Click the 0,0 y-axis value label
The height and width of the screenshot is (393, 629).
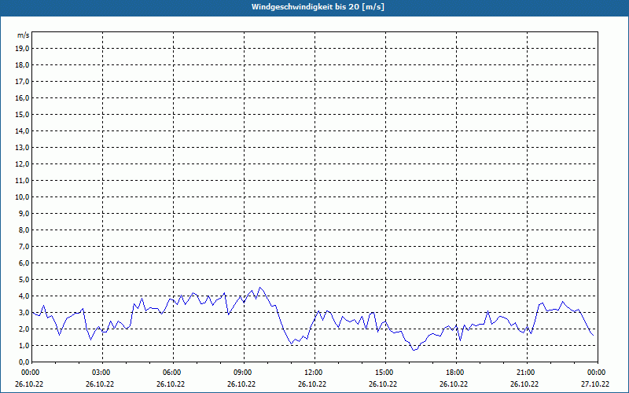coord(24,362)
